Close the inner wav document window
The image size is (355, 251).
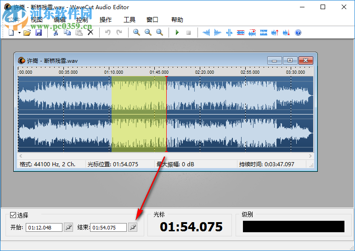[306, 60]
